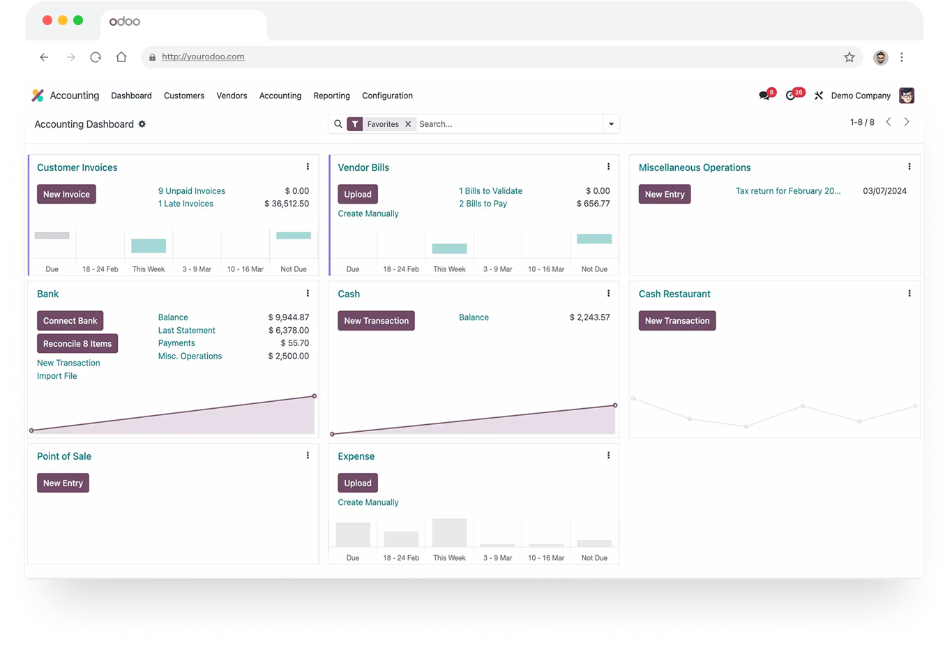Click the Search input field
Image resolution: width=952 pixels, height=646 pixels.
pos(509,124)
